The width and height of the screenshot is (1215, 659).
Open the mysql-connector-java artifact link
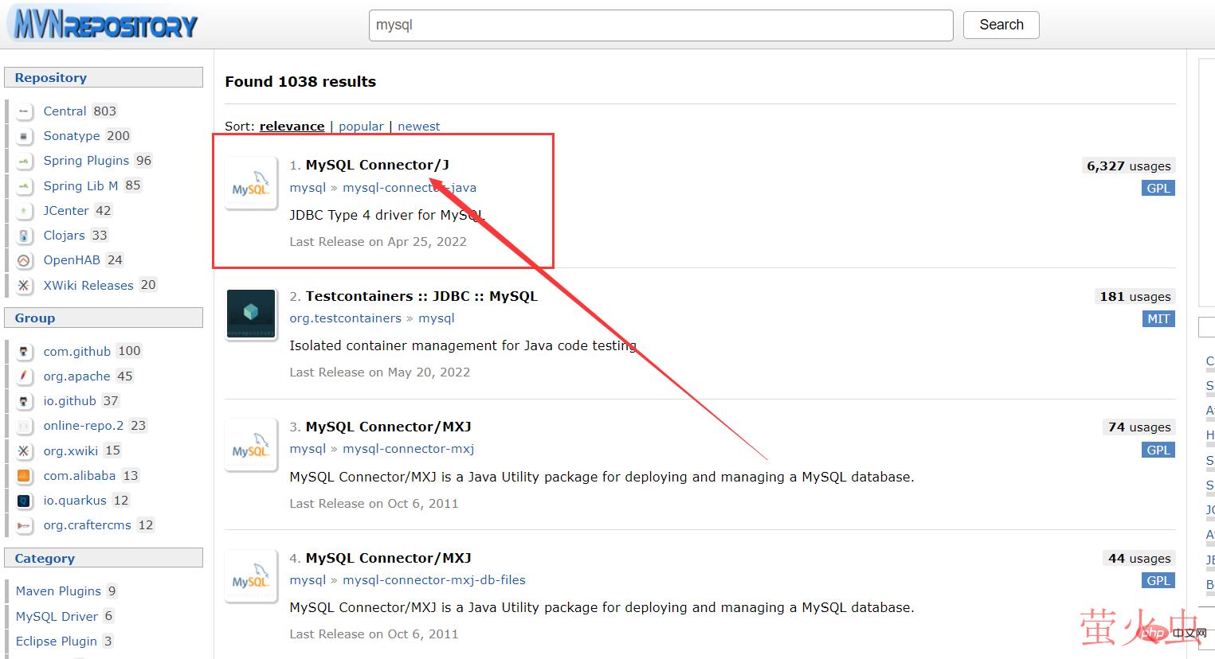point(410,188)
